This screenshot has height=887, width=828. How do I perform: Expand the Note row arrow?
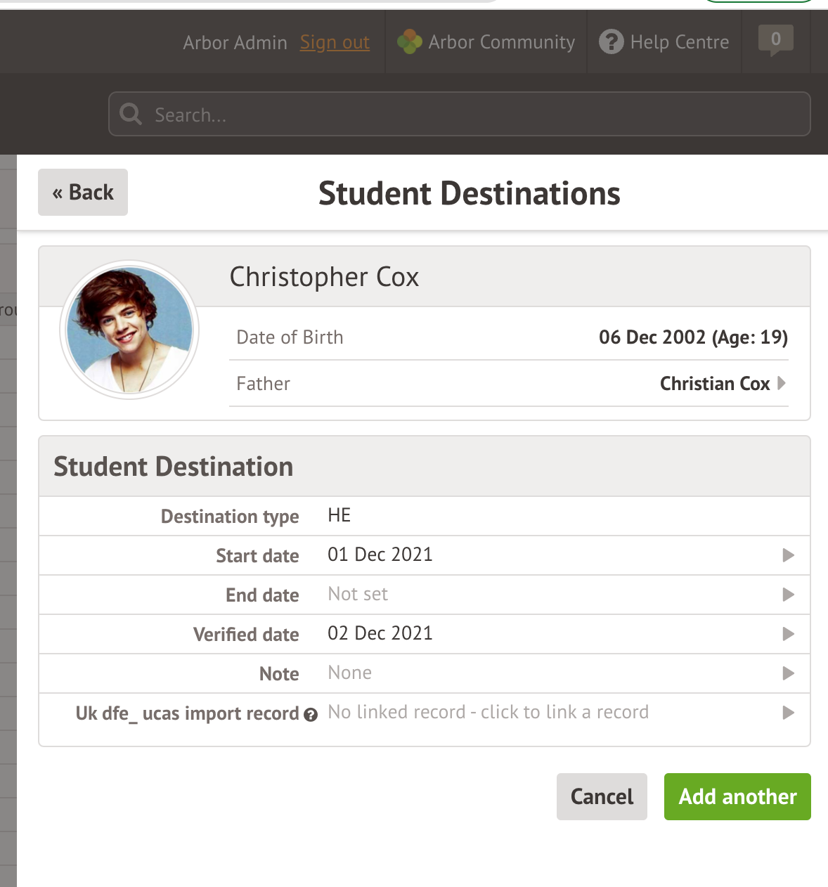click(x=788, y=673)
